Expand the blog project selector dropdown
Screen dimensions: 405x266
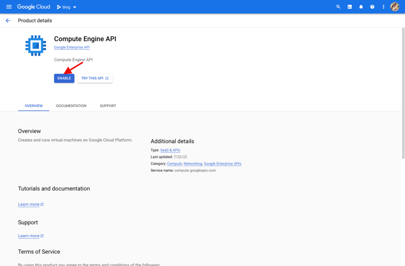point(66,7)
